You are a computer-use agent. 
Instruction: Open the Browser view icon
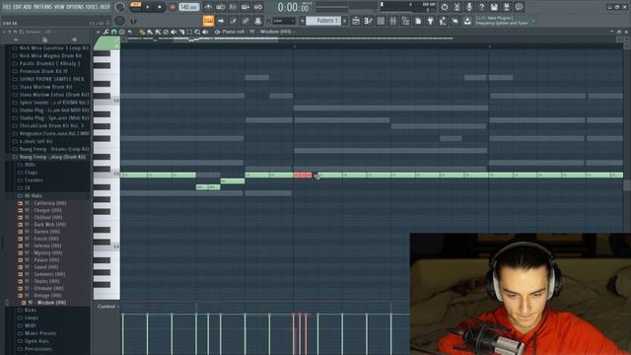405,21
